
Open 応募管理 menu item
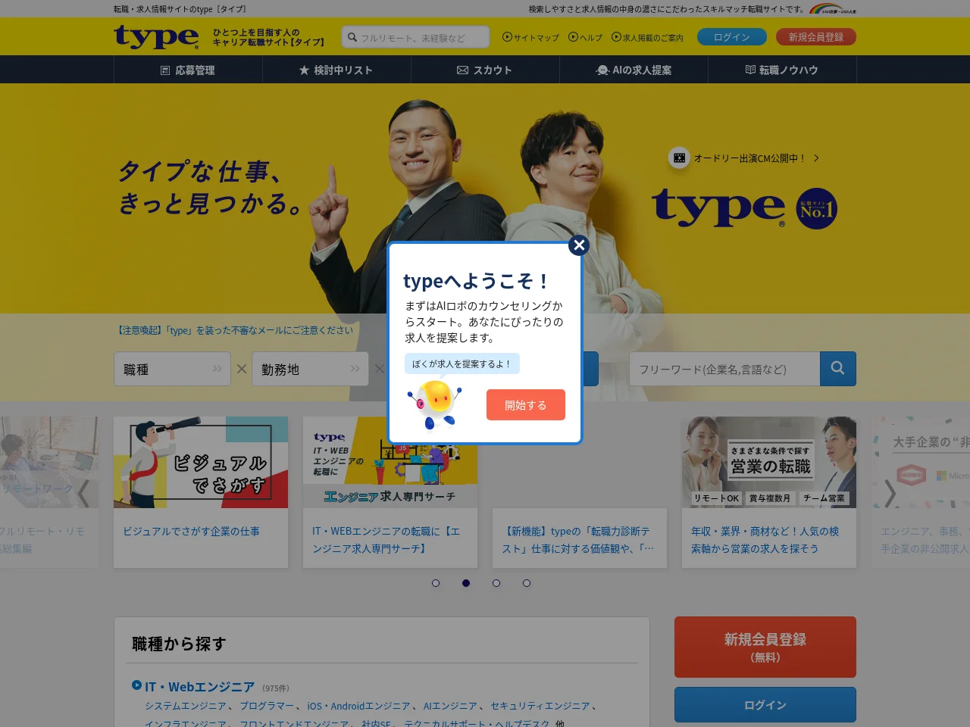click(188, 70)
